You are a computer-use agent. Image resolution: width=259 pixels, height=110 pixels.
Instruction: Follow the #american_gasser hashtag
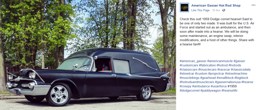coord(193,61)
